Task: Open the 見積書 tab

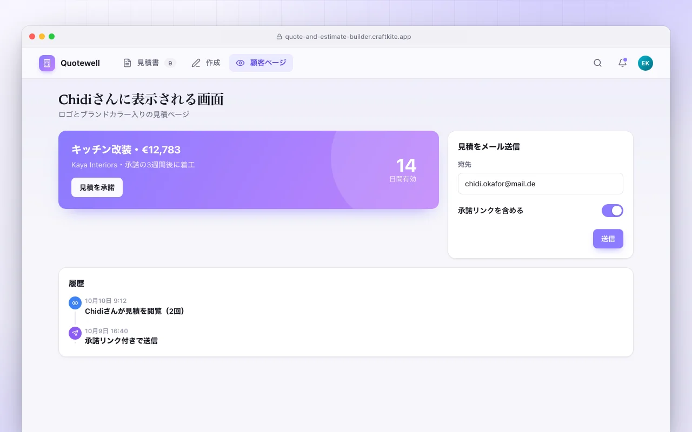Action: point(149,63)
